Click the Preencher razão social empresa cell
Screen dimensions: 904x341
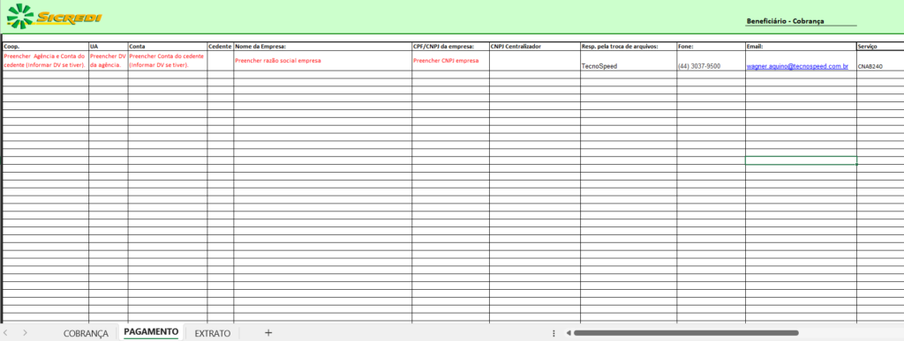(x=323, y=61)
